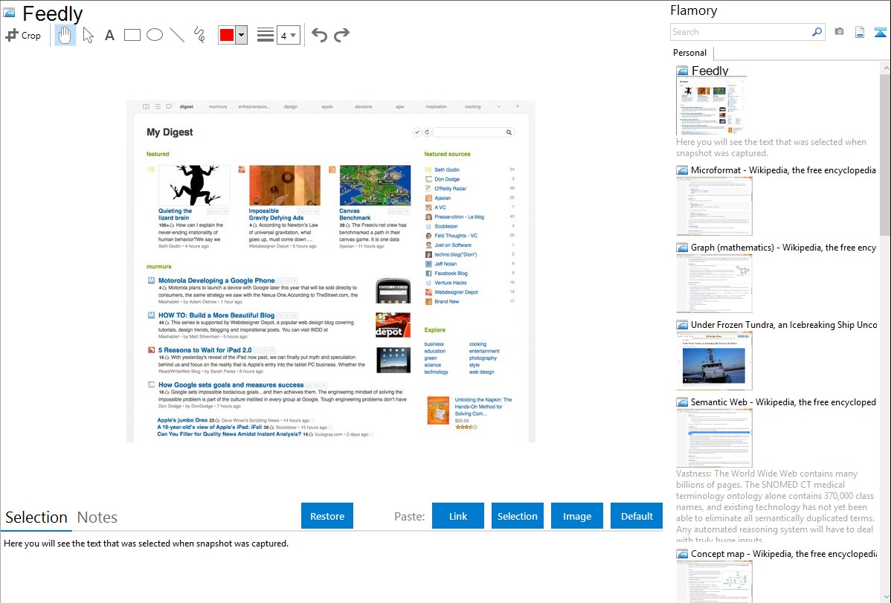Click the Paste Default button

[637, 516]
